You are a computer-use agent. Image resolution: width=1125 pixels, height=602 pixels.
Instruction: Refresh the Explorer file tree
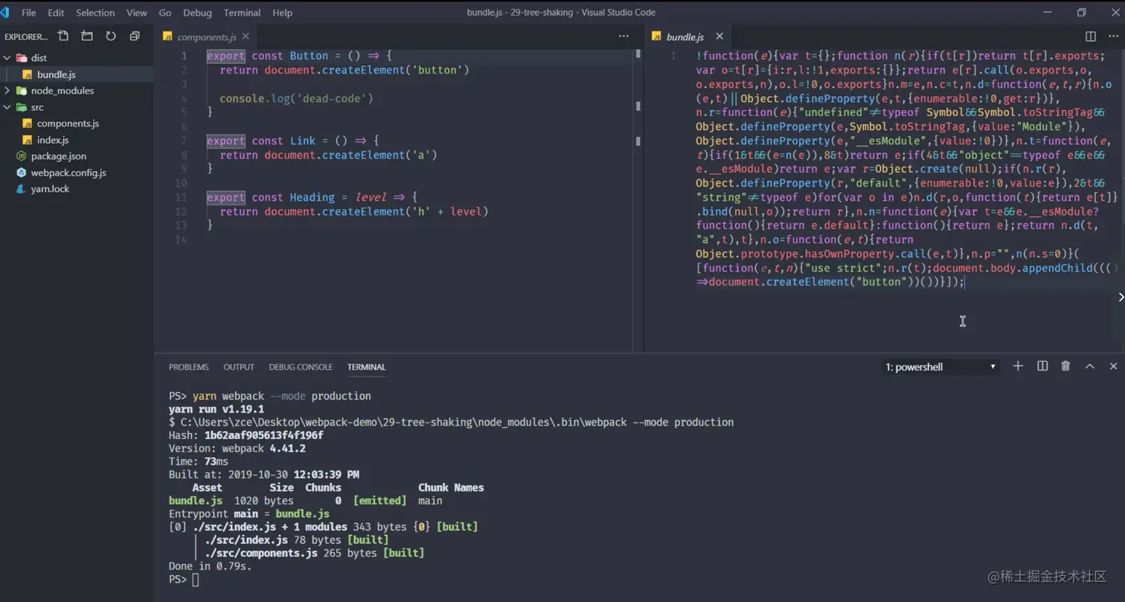click(111, 36)
